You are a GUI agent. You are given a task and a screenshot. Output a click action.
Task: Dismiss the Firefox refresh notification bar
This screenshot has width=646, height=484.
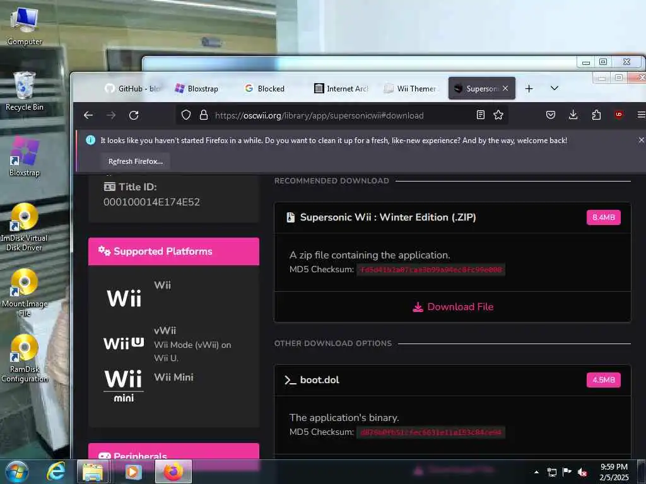(641, 141)
